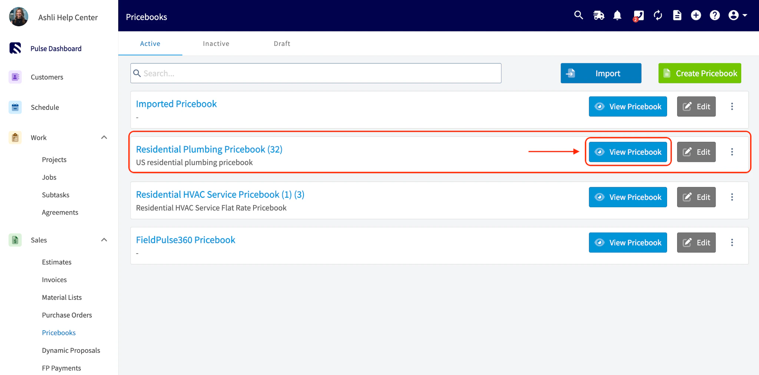The image size is (759, 375).
Task: Open Projects under Work
Action: click(54, 160)
